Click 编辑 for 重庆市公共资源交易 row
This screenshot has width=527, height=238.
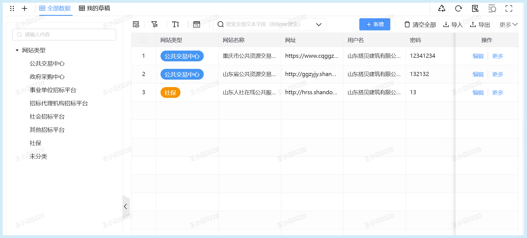pyautogui.click(x=478, y=56)
